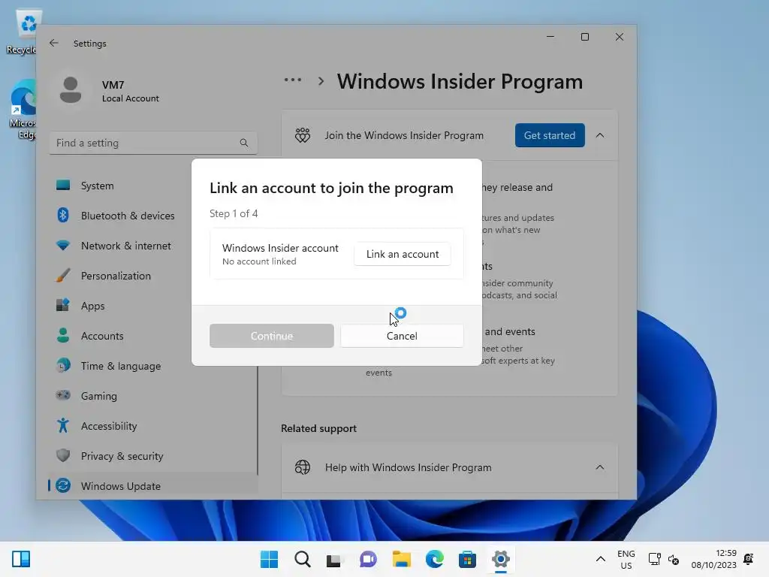Collapse Join the Windows Insider Program section
Screen dimensions: 769x577
coord(600,135)
